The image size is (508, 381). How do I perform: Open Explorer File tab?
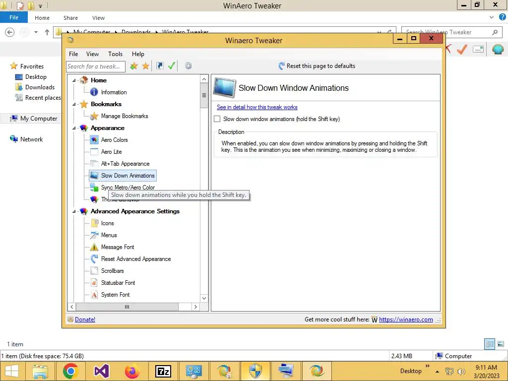tap(14, 17)
